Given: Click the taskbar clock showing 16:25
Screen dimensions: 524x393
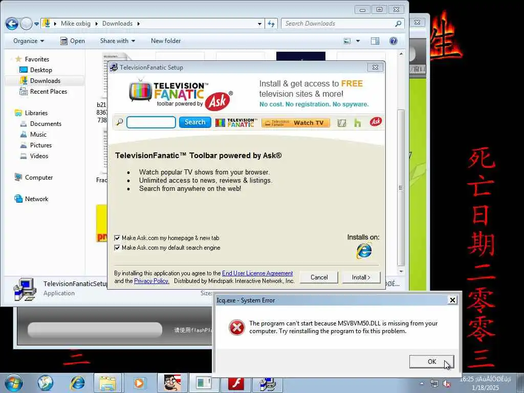Looking at the screenshot, I should pos(485,383).
